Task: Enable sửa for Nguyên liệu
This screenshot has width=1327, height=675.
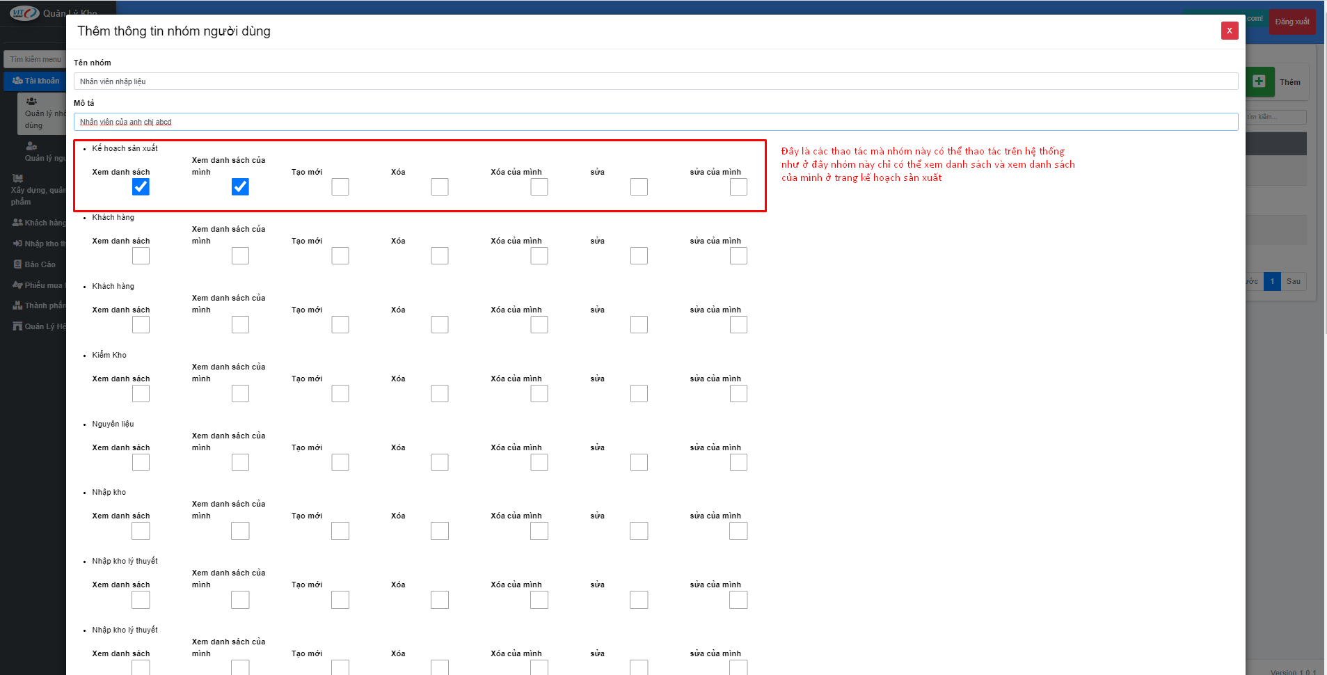Action: coord(639,462)
